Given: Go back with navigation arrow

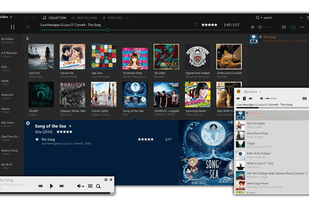Looking at the screenshot, I should (x=26, y=18).
